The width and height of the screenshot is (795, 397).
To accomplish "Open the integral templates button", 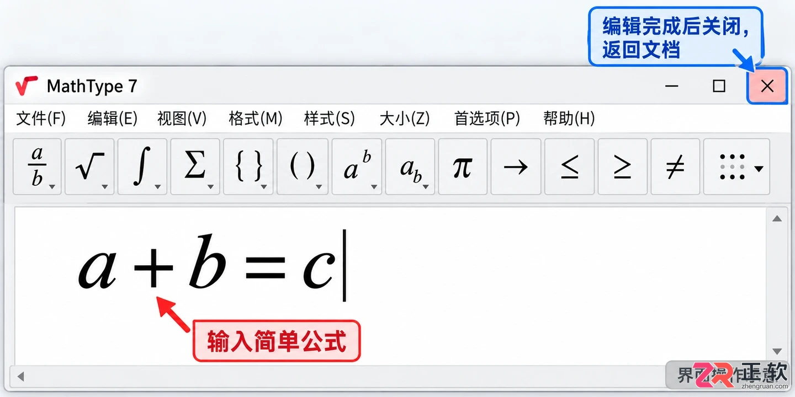I will pyautogui.click(x=142, y=167).
